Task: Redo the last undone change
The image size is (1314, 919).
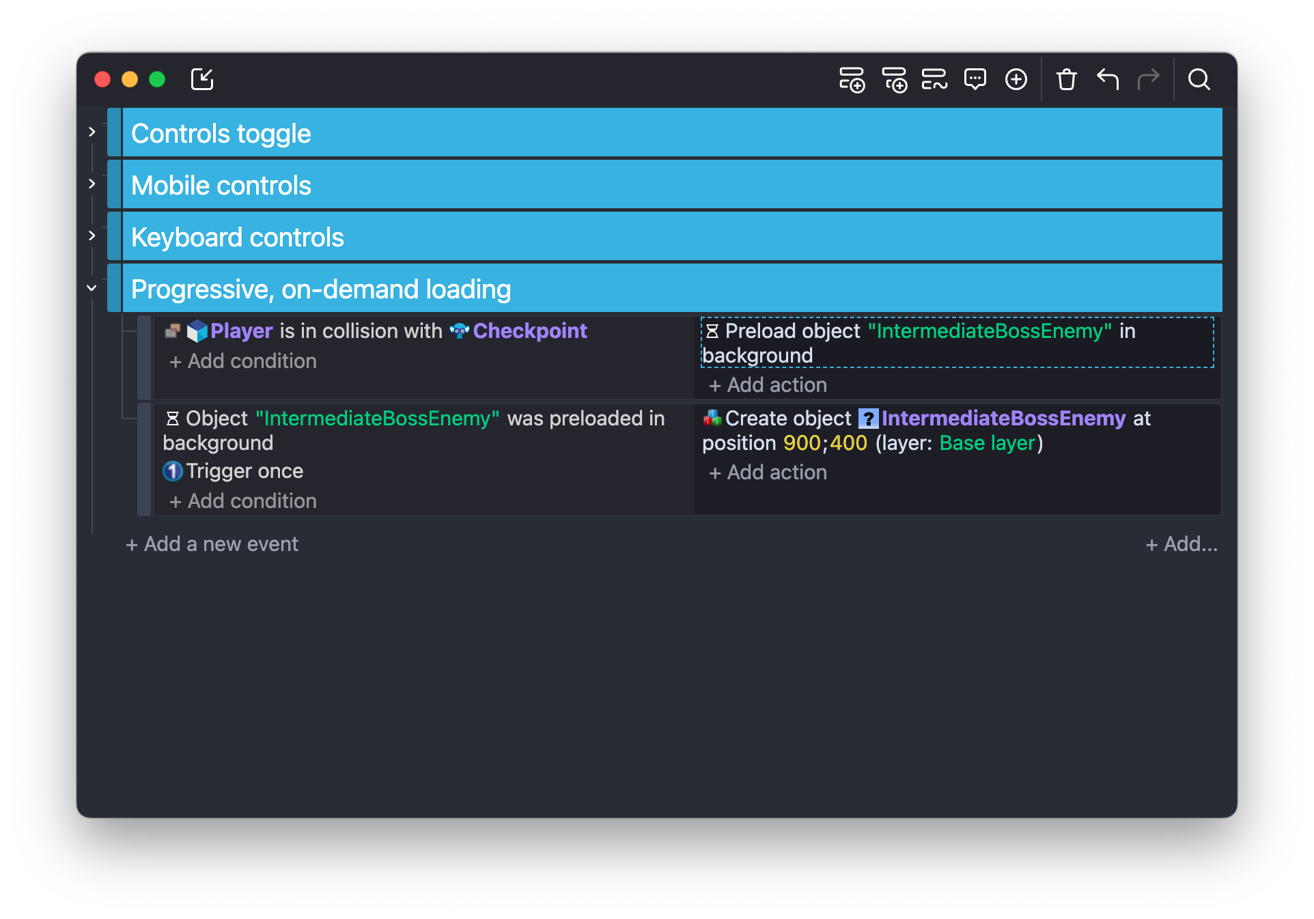Action: (1149, 79)
